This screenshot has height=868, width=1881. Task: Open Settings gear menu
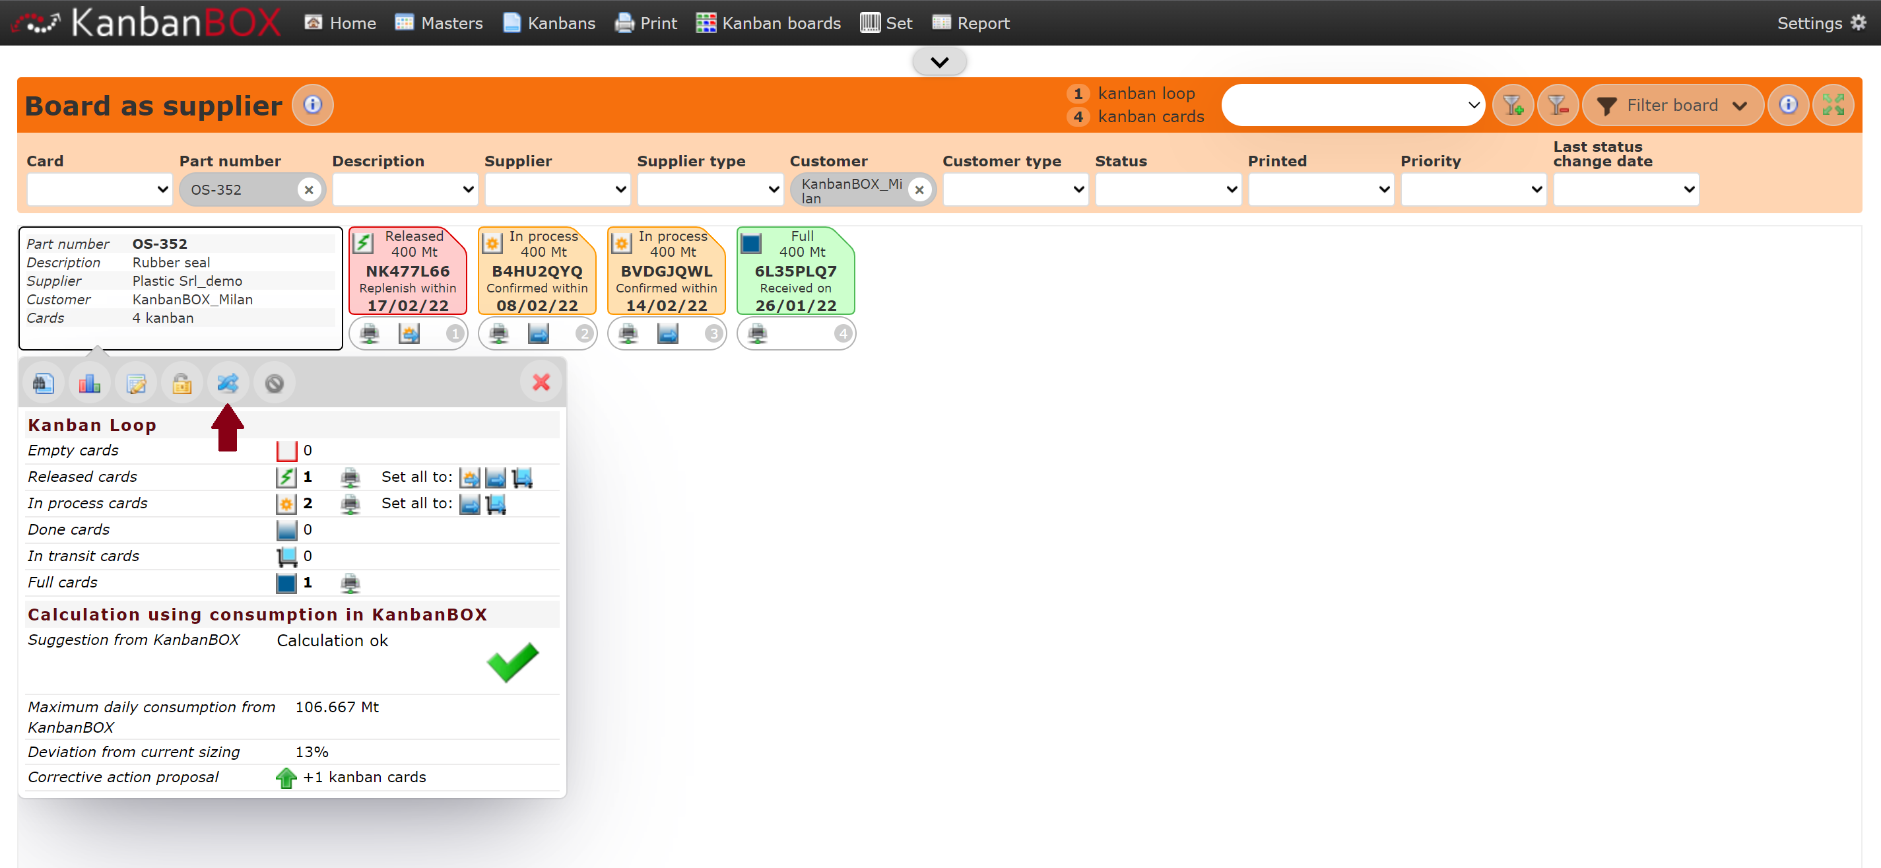point(1821,23)
